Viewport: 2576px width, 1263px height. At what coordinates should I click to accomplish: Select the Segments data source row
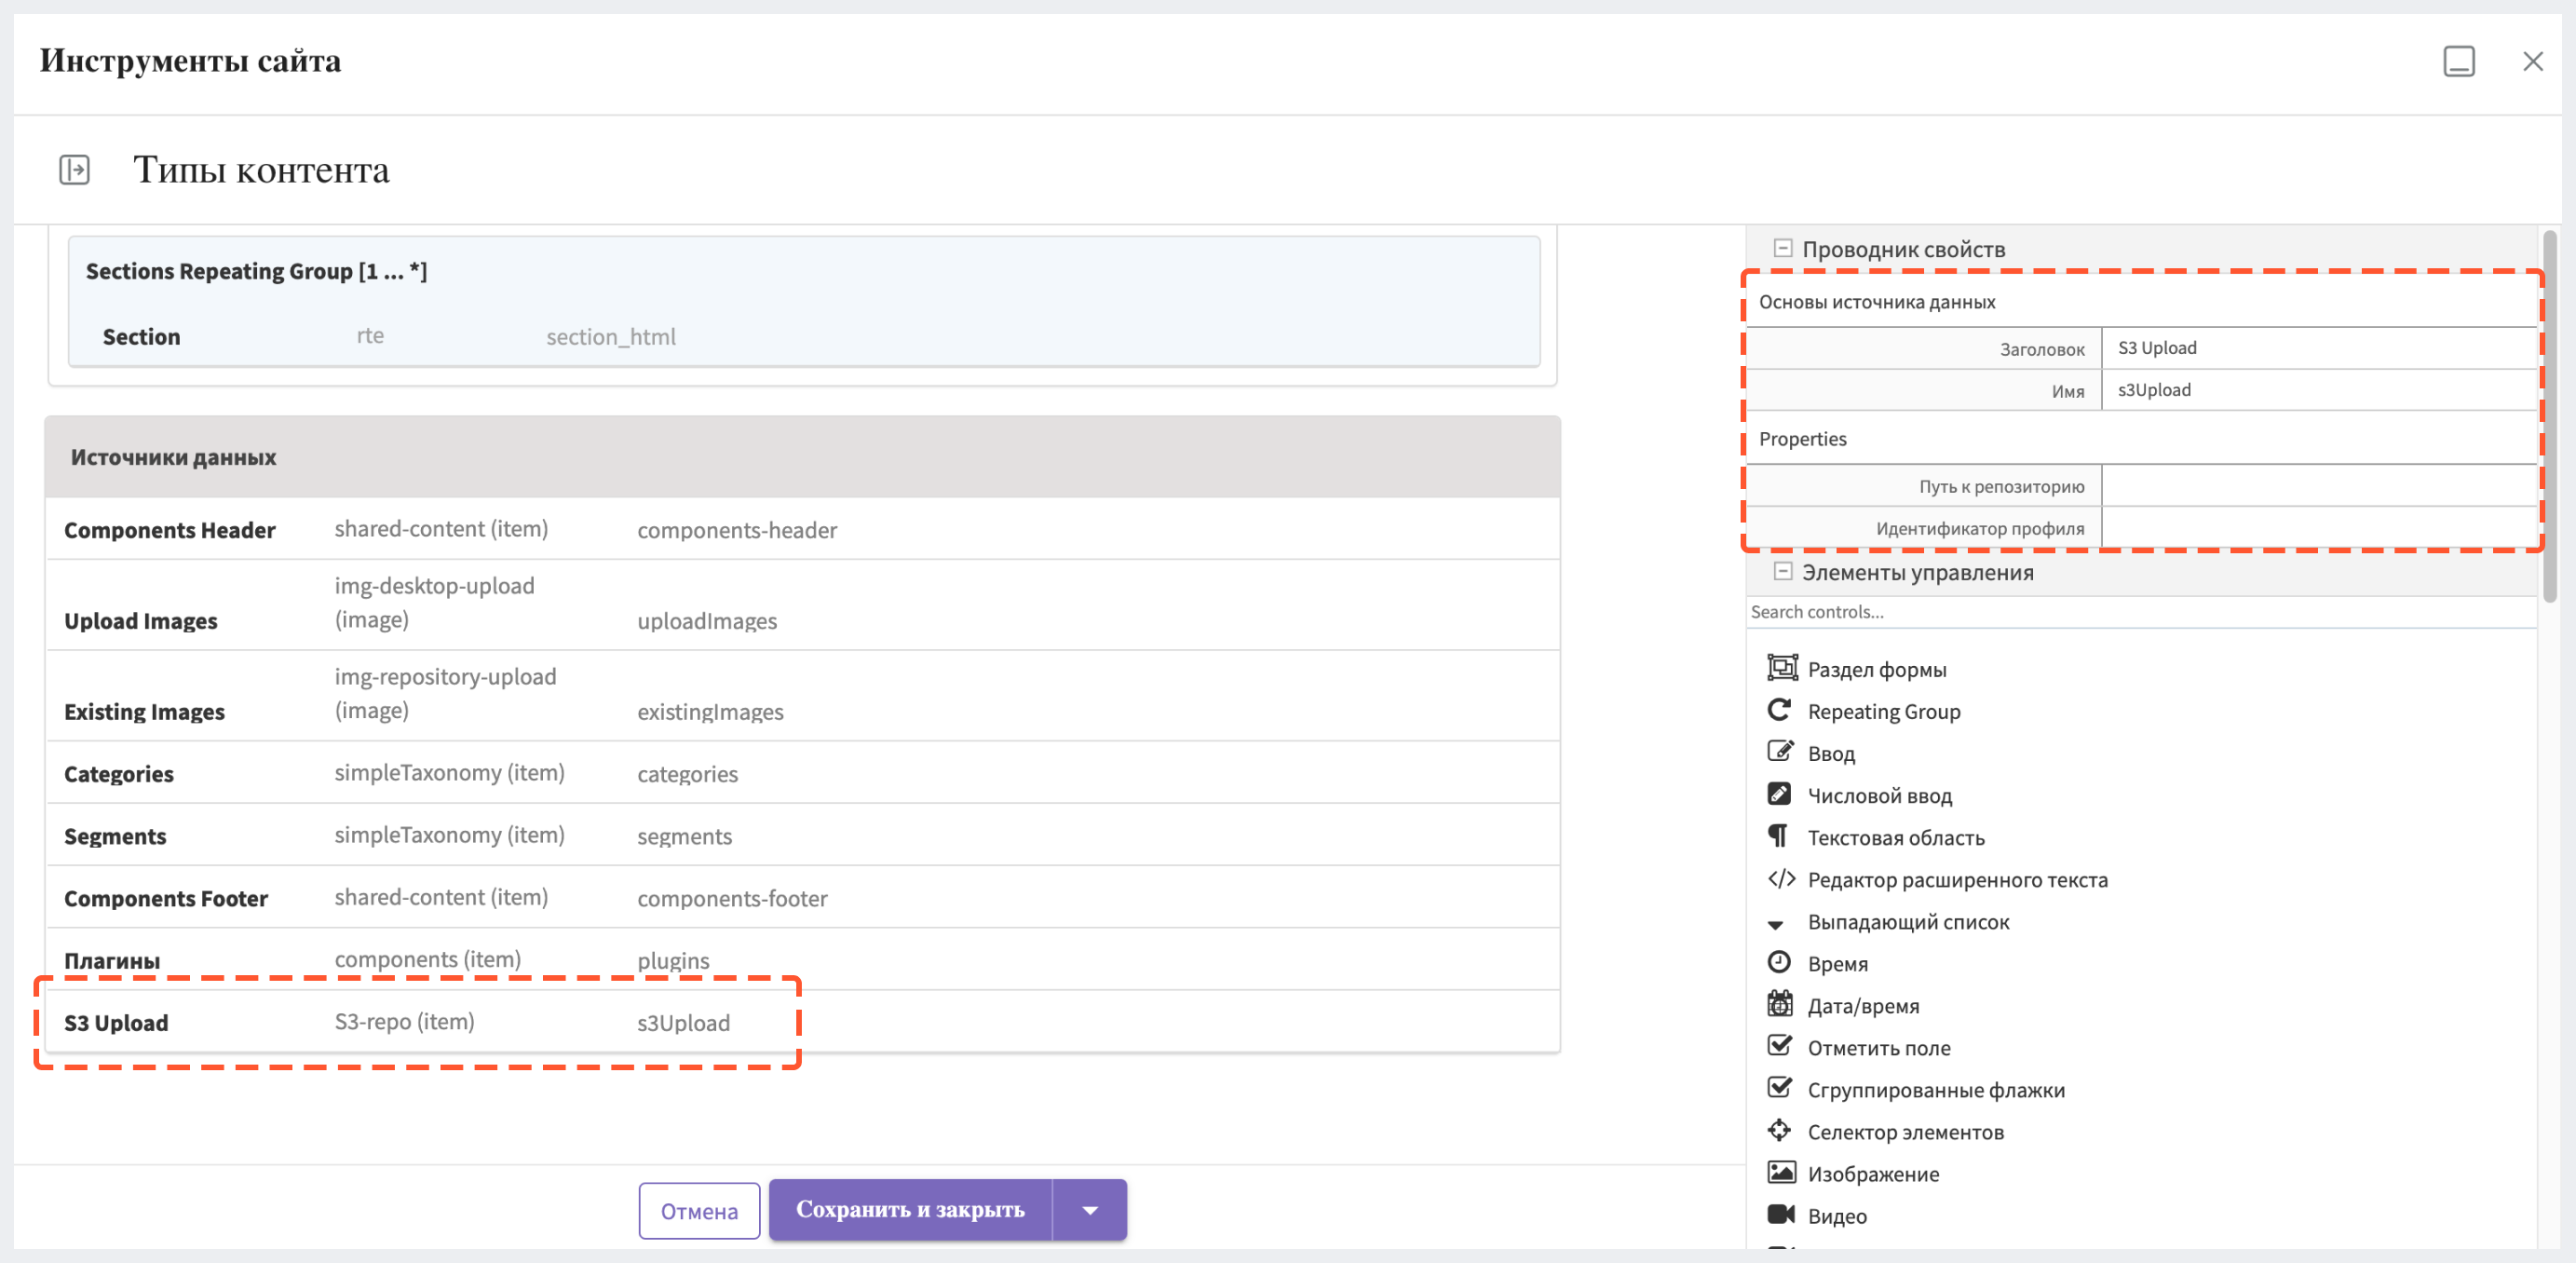click(x=803, y=835)
